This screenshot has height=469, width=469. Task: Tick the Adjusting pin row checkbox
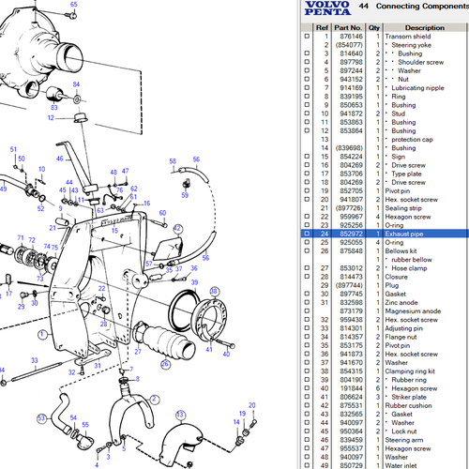click(307, 328)
